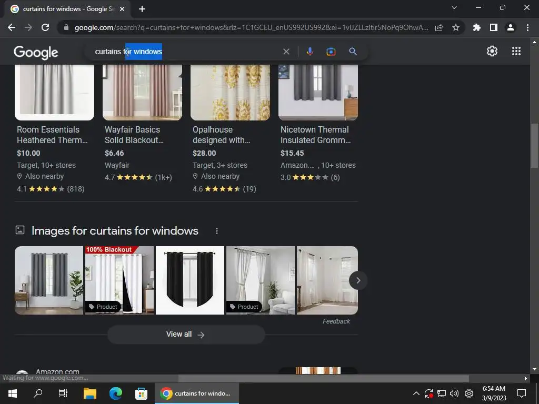Open the tab search dropdown
Viewport: 539px width, 404px height.
point(454,7)
